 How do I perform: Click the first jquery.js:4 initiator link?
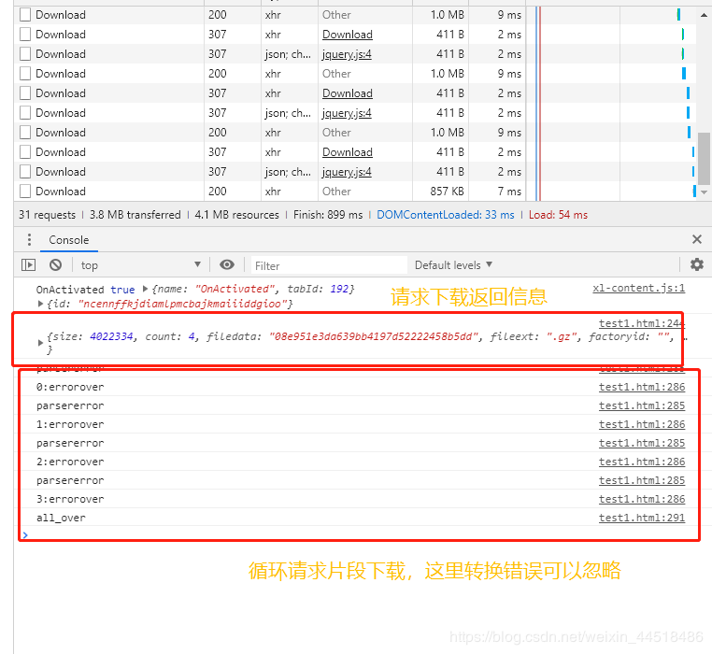(347, 54)
